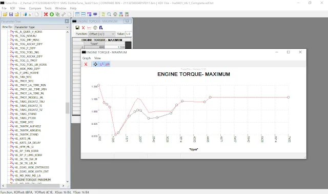Click the red X icon in graph window toolbar
The image size is (328, 194).
(x=86, y=64)
